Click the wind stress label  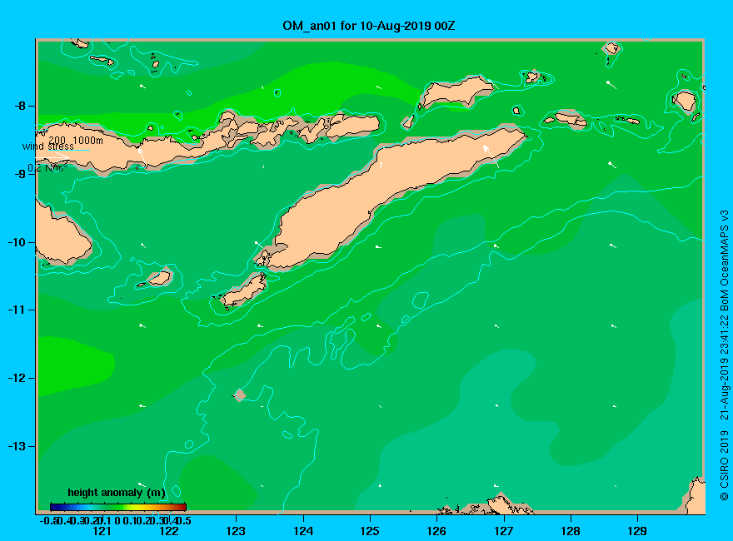click(48, 146)
